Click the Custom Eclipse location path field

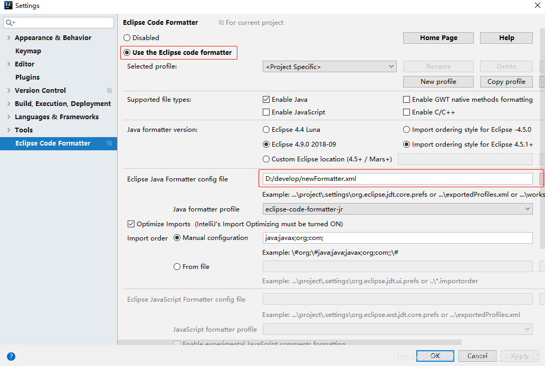point(465,159)
